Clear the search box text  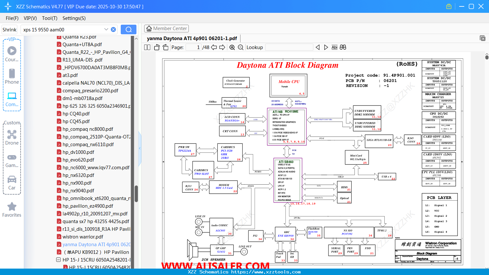point(113,29)
